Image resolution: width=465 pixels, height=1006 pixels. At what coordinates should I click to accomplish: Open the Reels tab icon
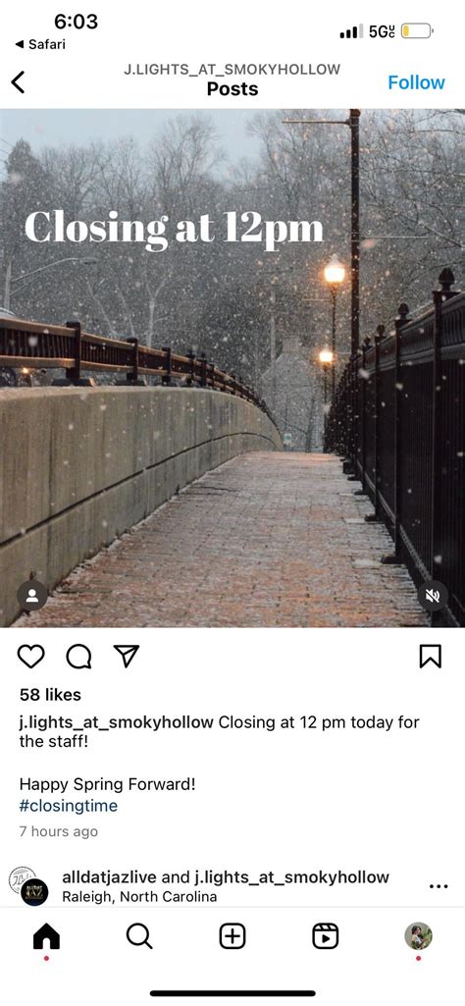[325, 936]
